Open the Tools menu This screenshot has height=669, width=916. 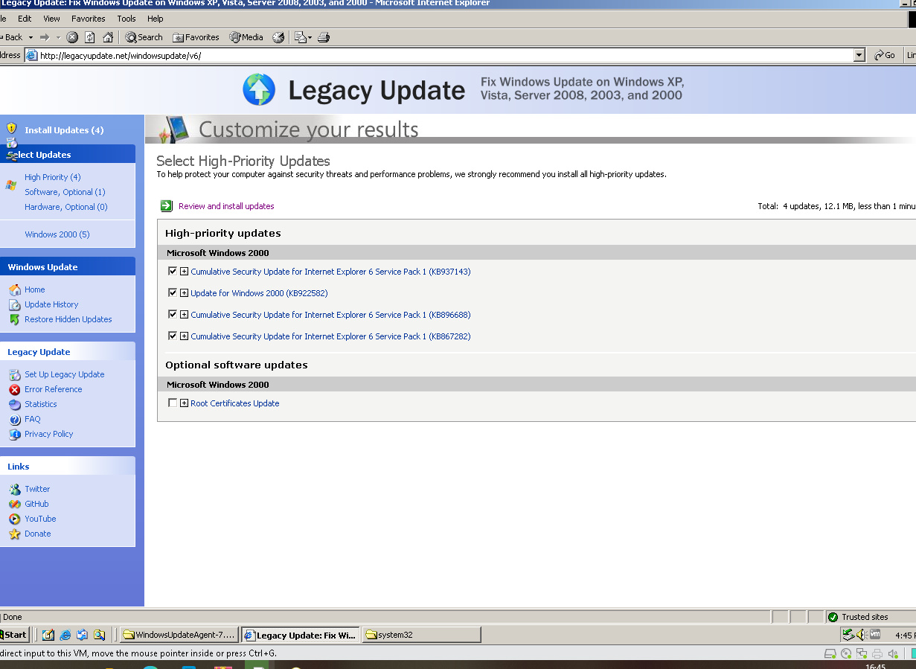coord(126,19)
